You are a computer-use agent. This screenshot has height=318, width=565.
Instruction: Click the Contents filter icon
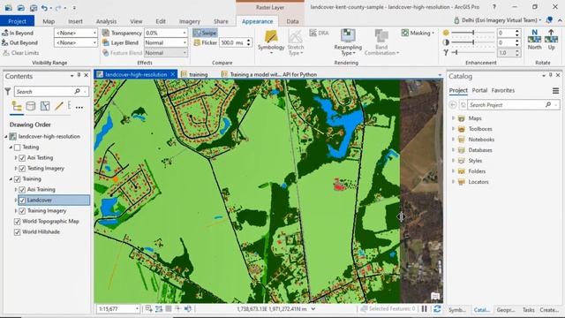point(8,92)
